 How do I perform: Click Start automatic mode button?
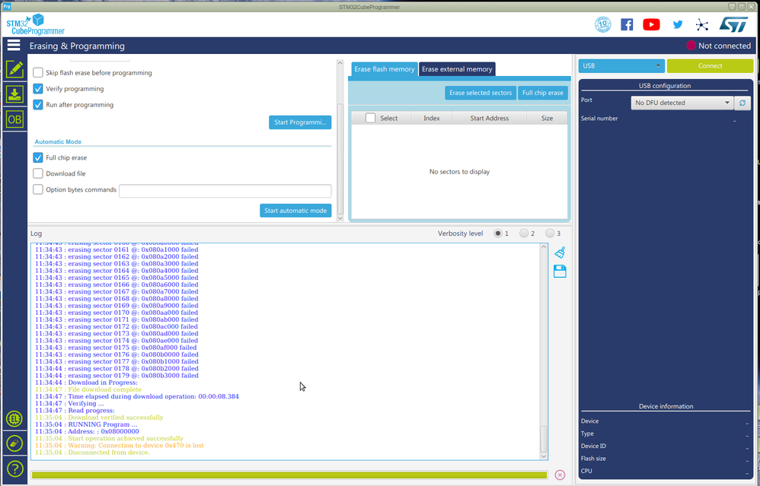click(295, 211)
